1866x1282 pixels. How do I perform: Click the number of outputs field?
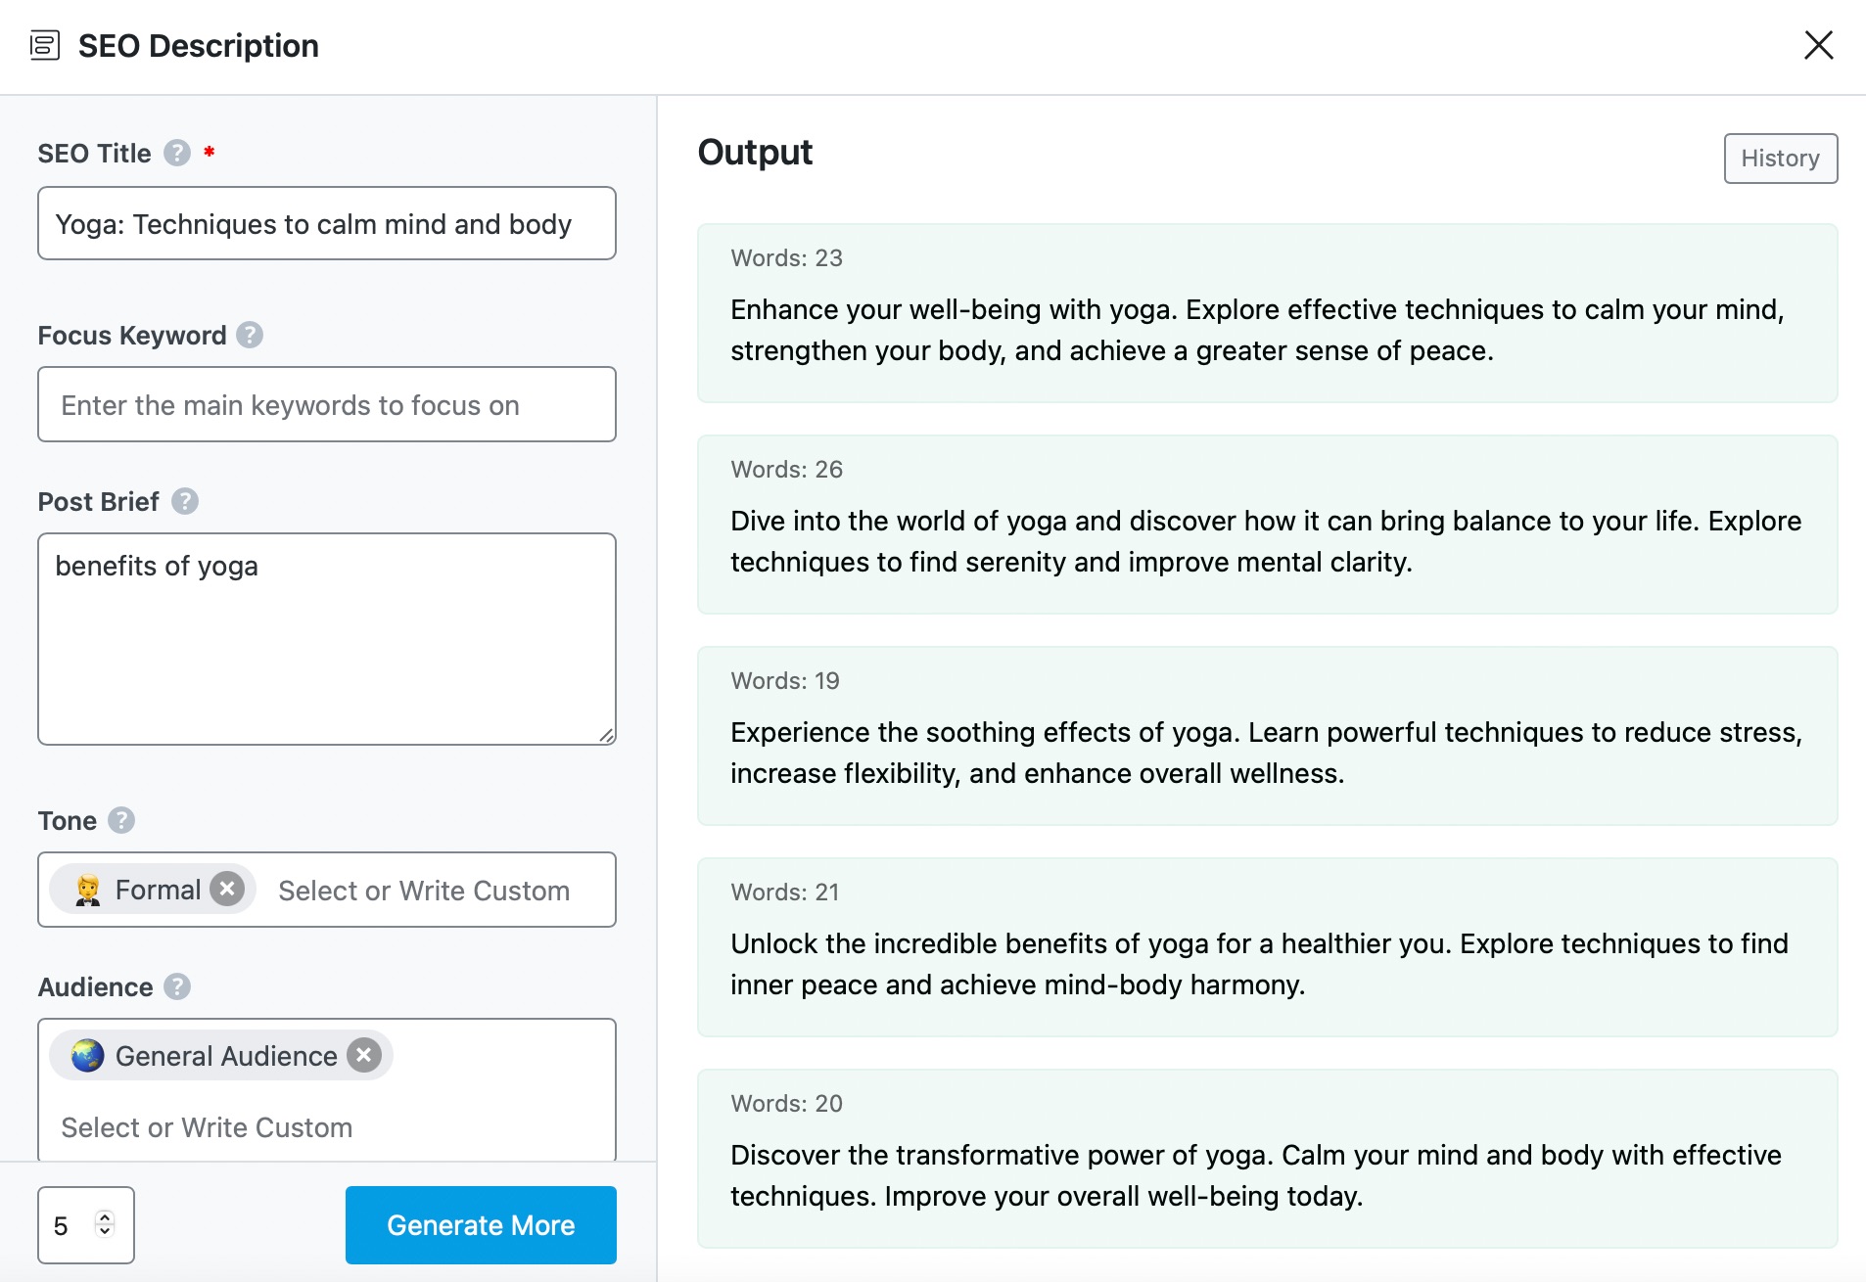(86, 1225)
